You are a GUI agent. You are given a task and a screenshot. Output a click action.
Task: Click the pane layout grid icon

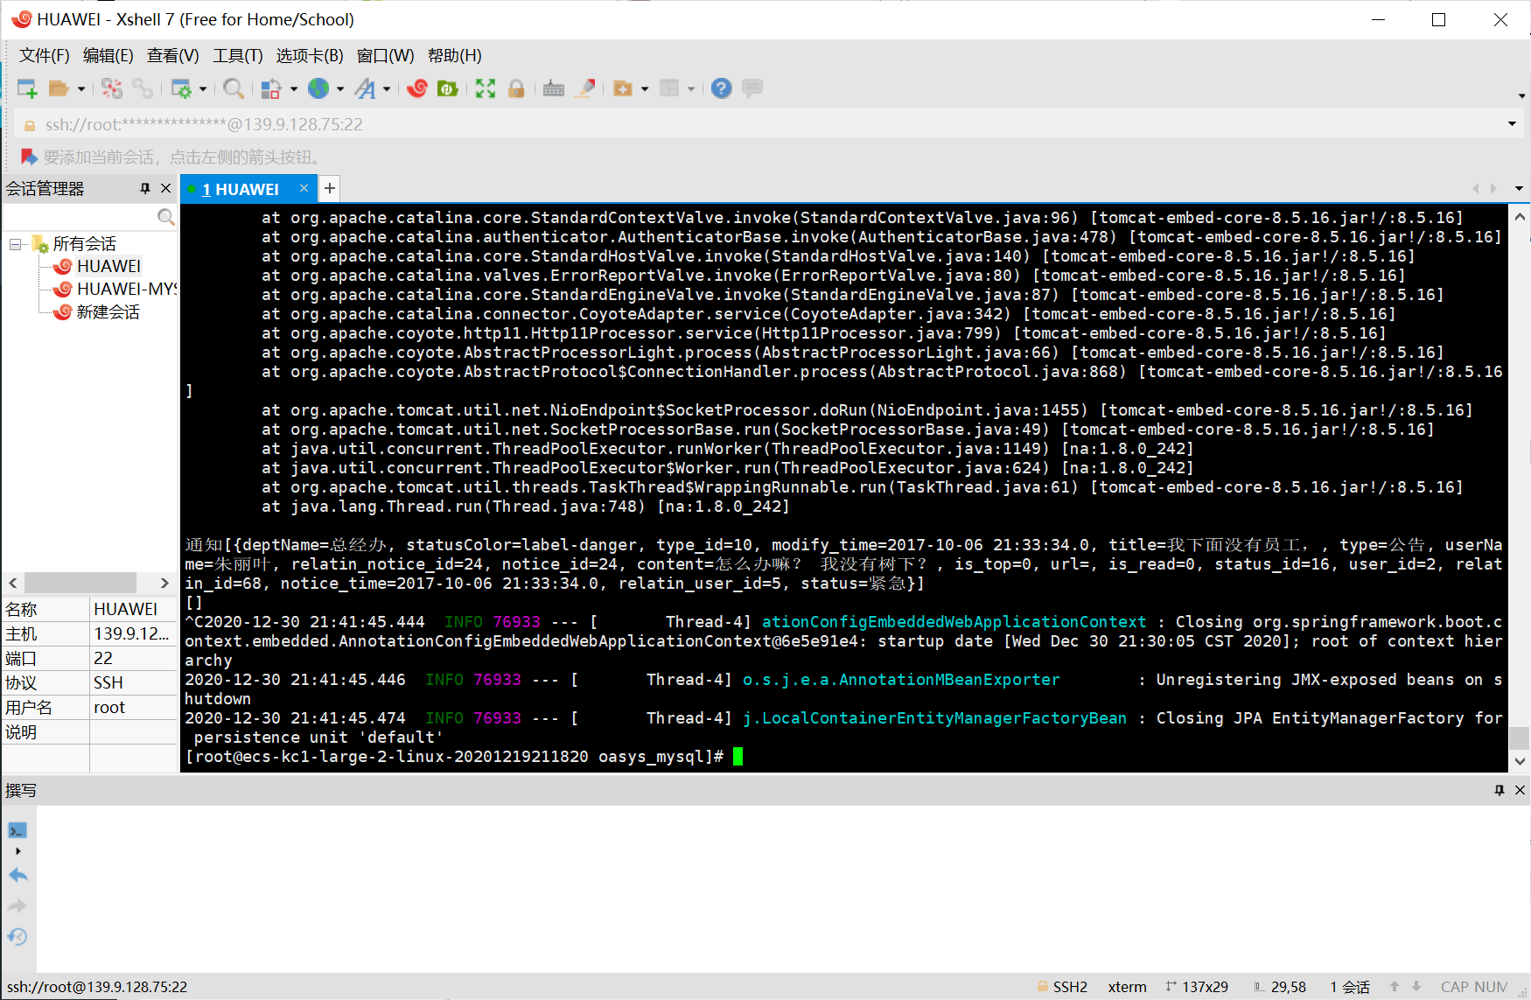tap(669, 88)
